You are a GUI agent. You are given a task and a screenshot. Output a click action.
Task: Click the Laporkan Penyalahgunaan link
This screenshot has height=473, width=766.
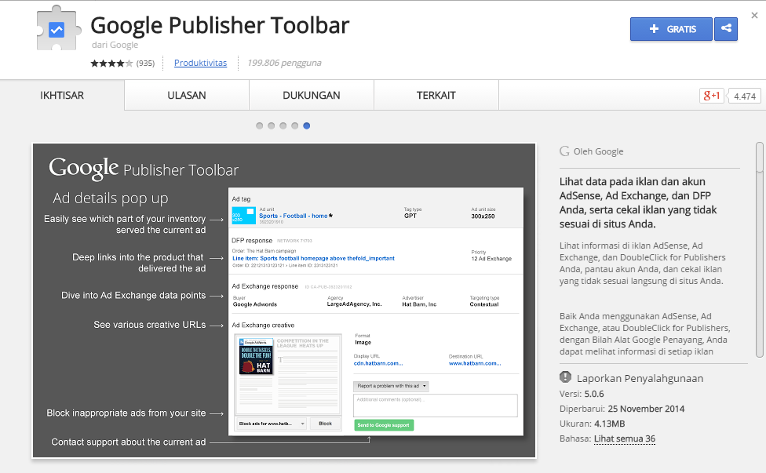click(x=640, y=378)
